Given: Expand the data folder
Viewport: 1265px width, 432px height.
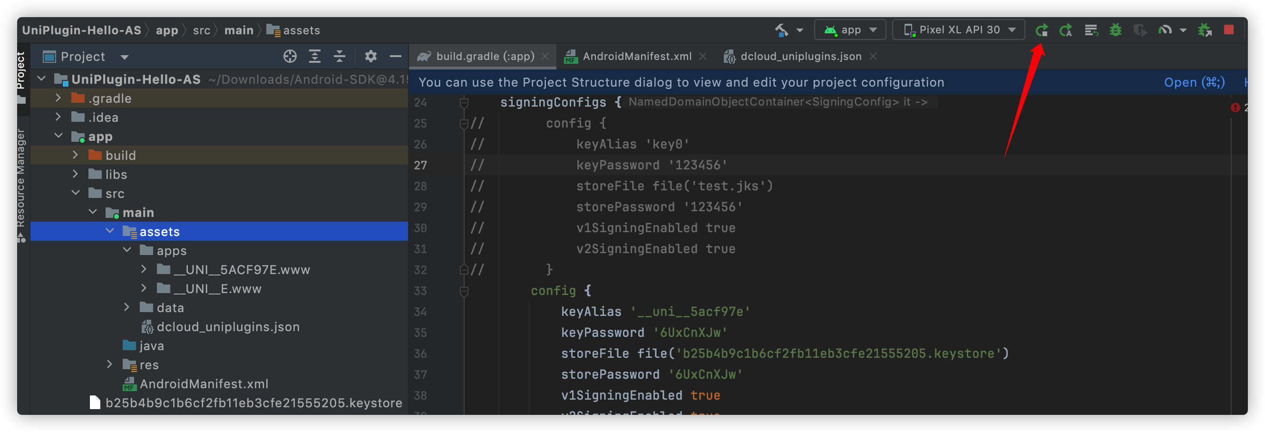Looking at the screenshot, I should pos(126,307).
